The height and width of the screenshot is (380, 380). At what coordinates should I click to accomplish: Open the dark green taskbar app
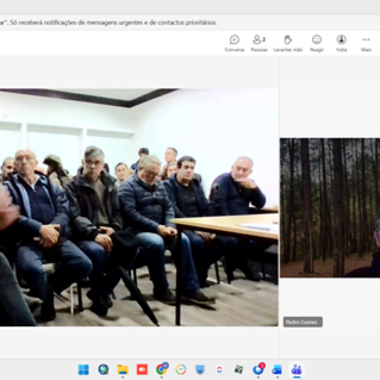[239, 369]
